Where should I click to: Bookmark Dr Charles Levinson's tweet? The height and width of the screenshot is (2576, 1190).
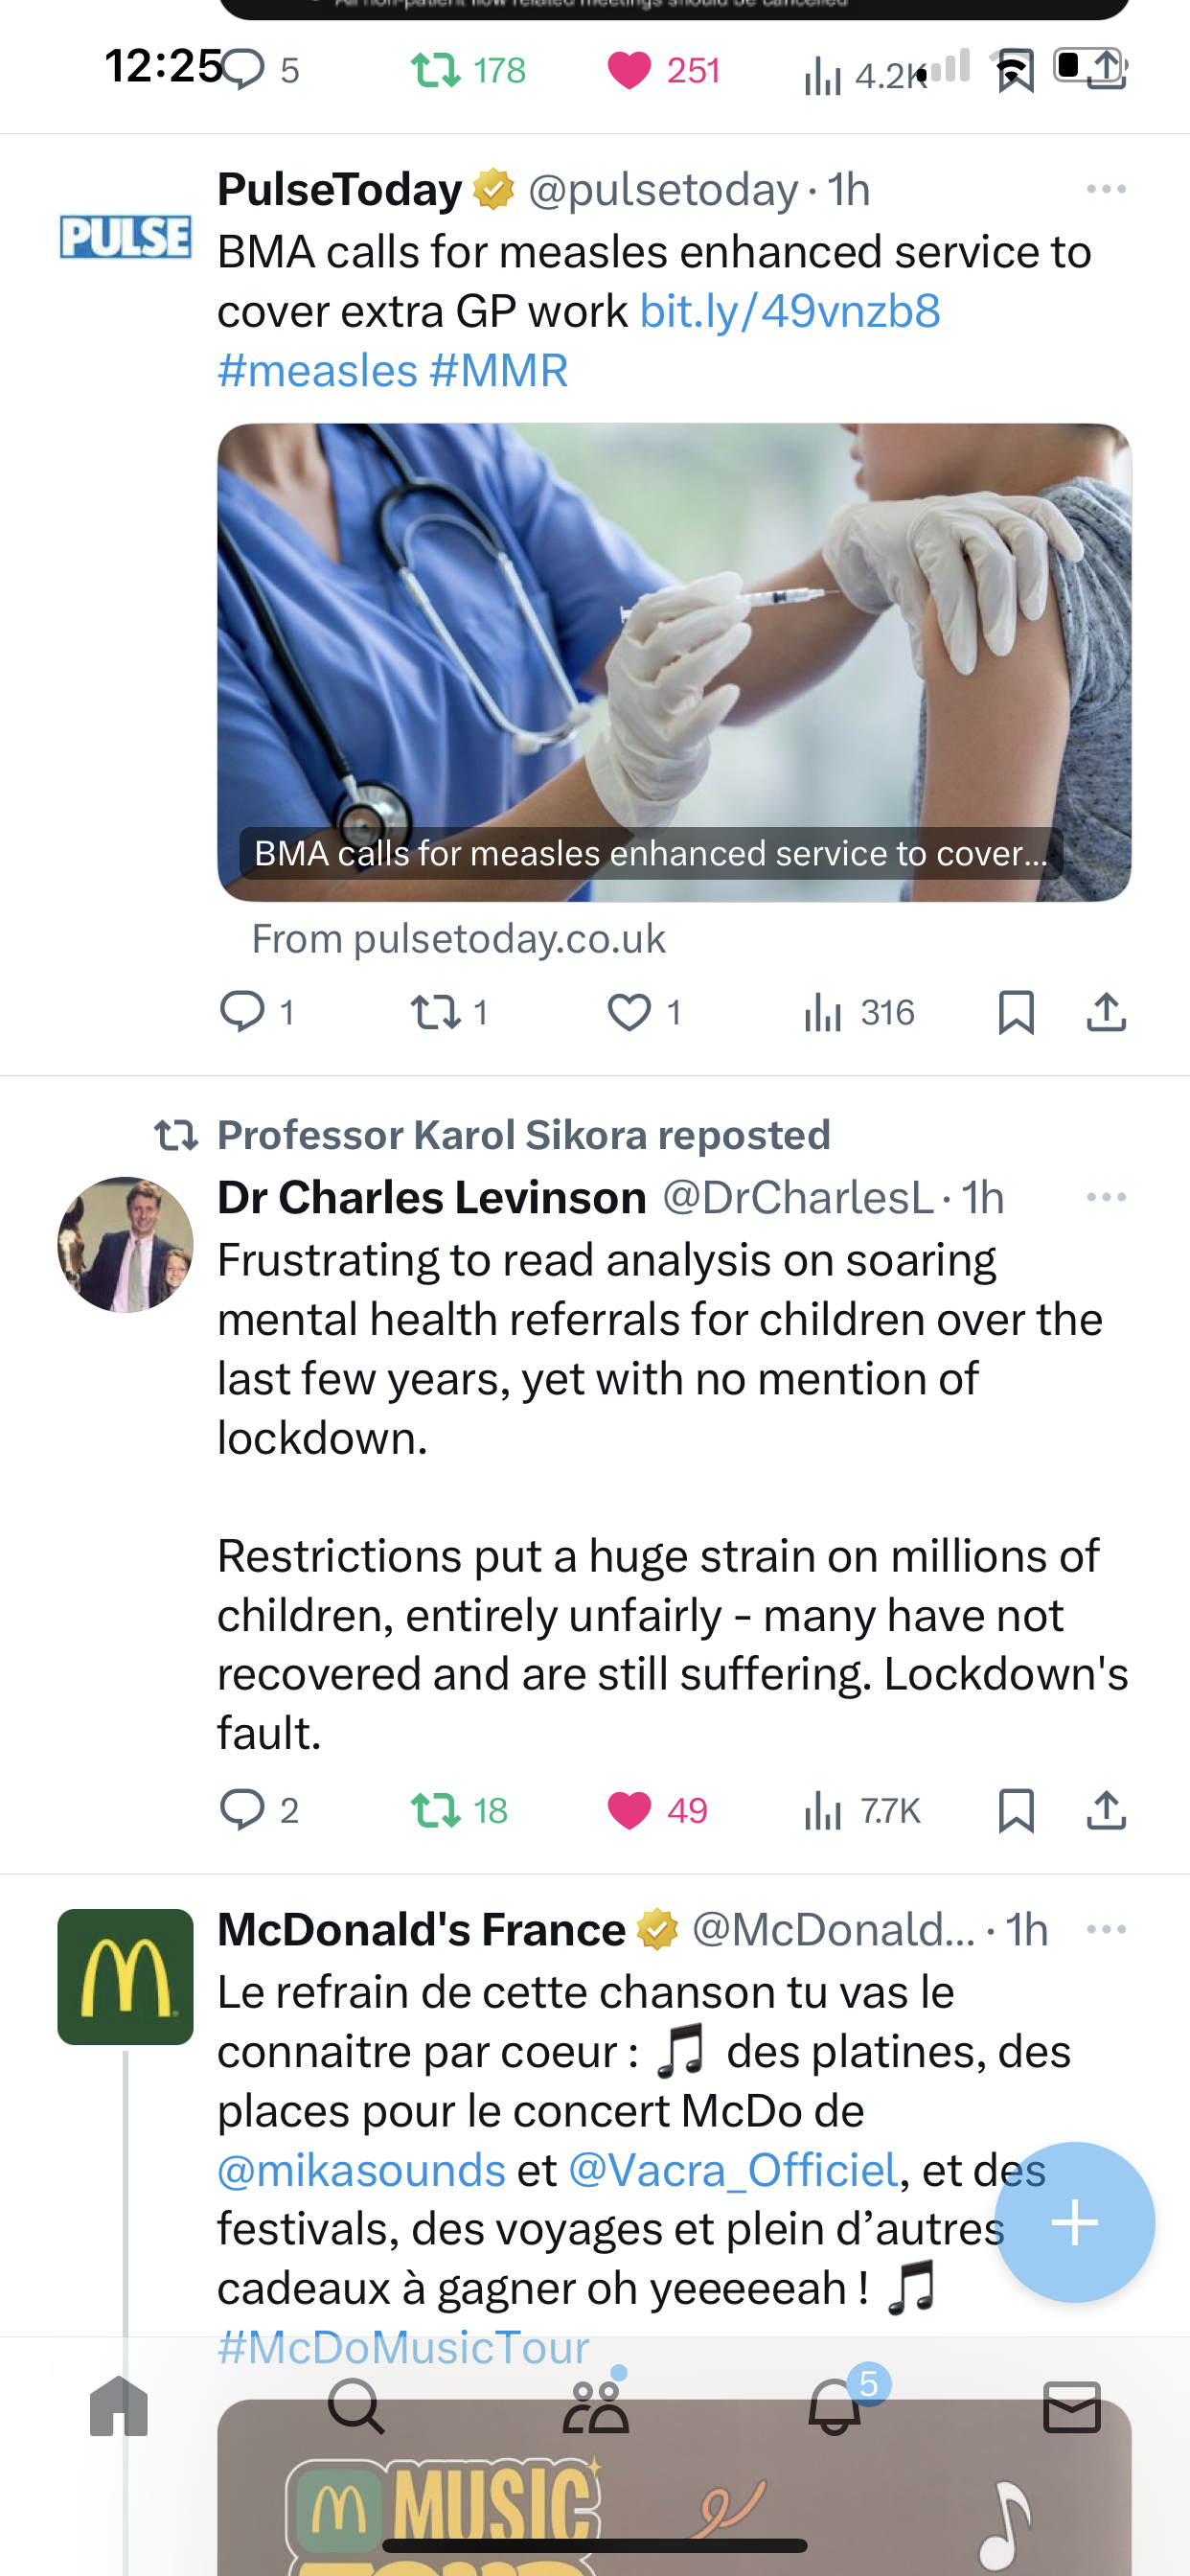pyautogui.click(x=1016, y=1810)
